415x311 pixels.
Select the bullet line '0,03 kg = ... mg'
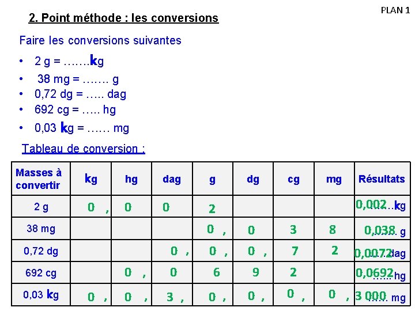click(x=82, y=127)
